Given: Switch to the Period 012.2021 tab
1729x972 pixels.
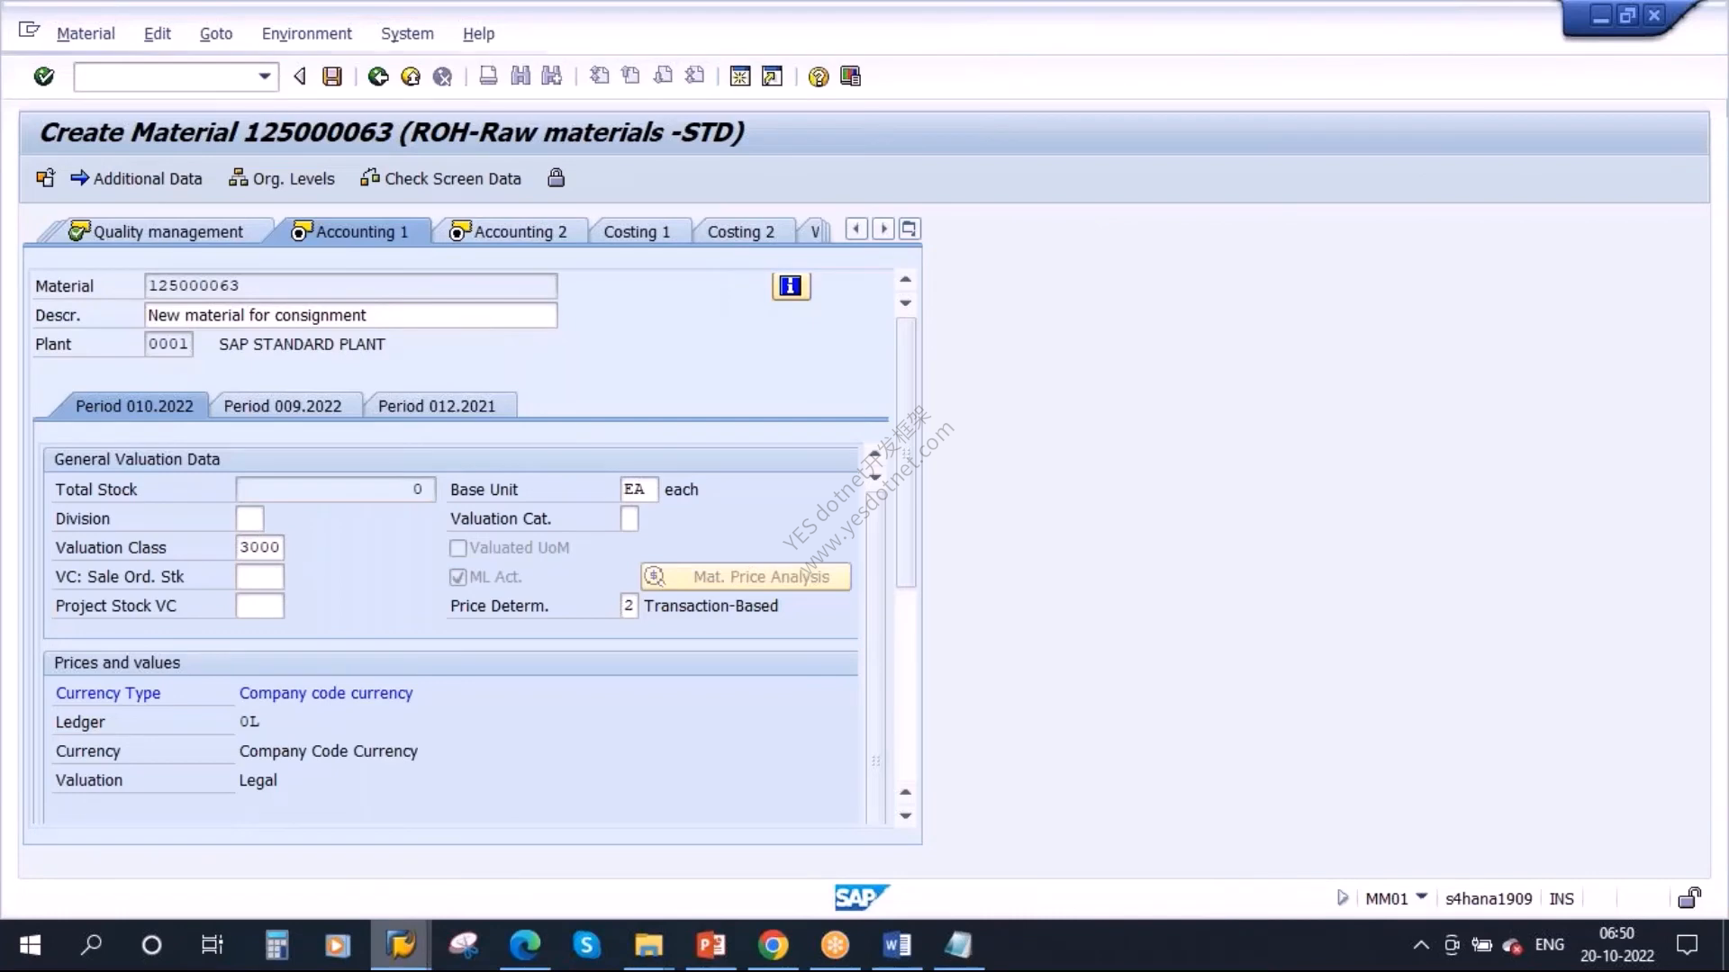Looking at the screenshot, I should tap(437, 406).
